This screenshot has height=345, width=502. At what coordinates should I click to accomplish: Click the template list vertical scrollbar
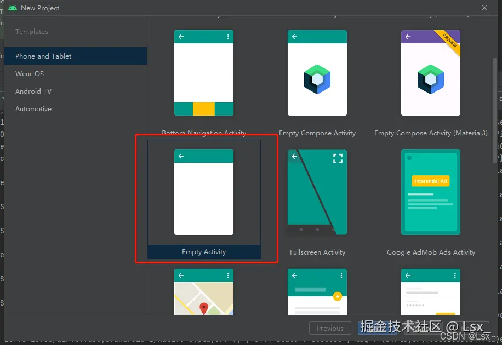coord(495,111)
